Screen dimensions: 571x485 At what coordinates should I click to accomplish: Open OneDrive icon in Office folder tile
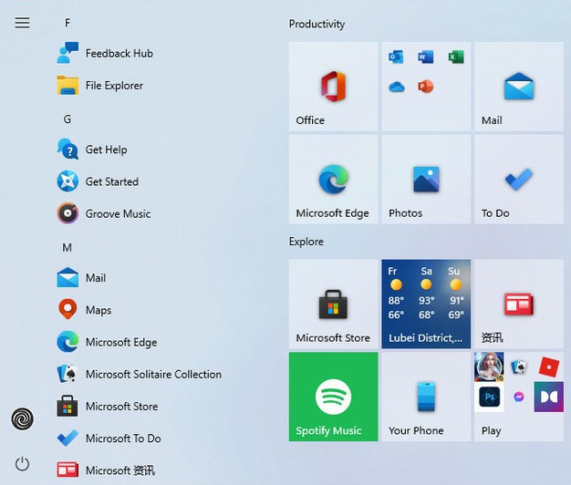point(396,87)
